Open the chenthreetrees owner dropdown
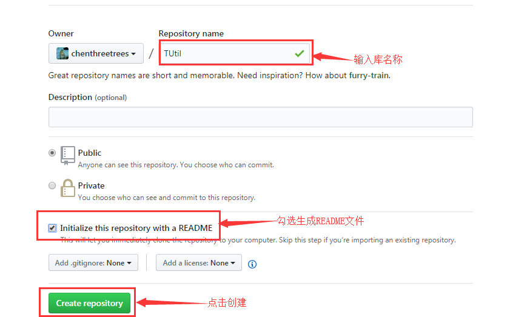Image resolution: width=510 pixels, height=317 pixels. 96,53
